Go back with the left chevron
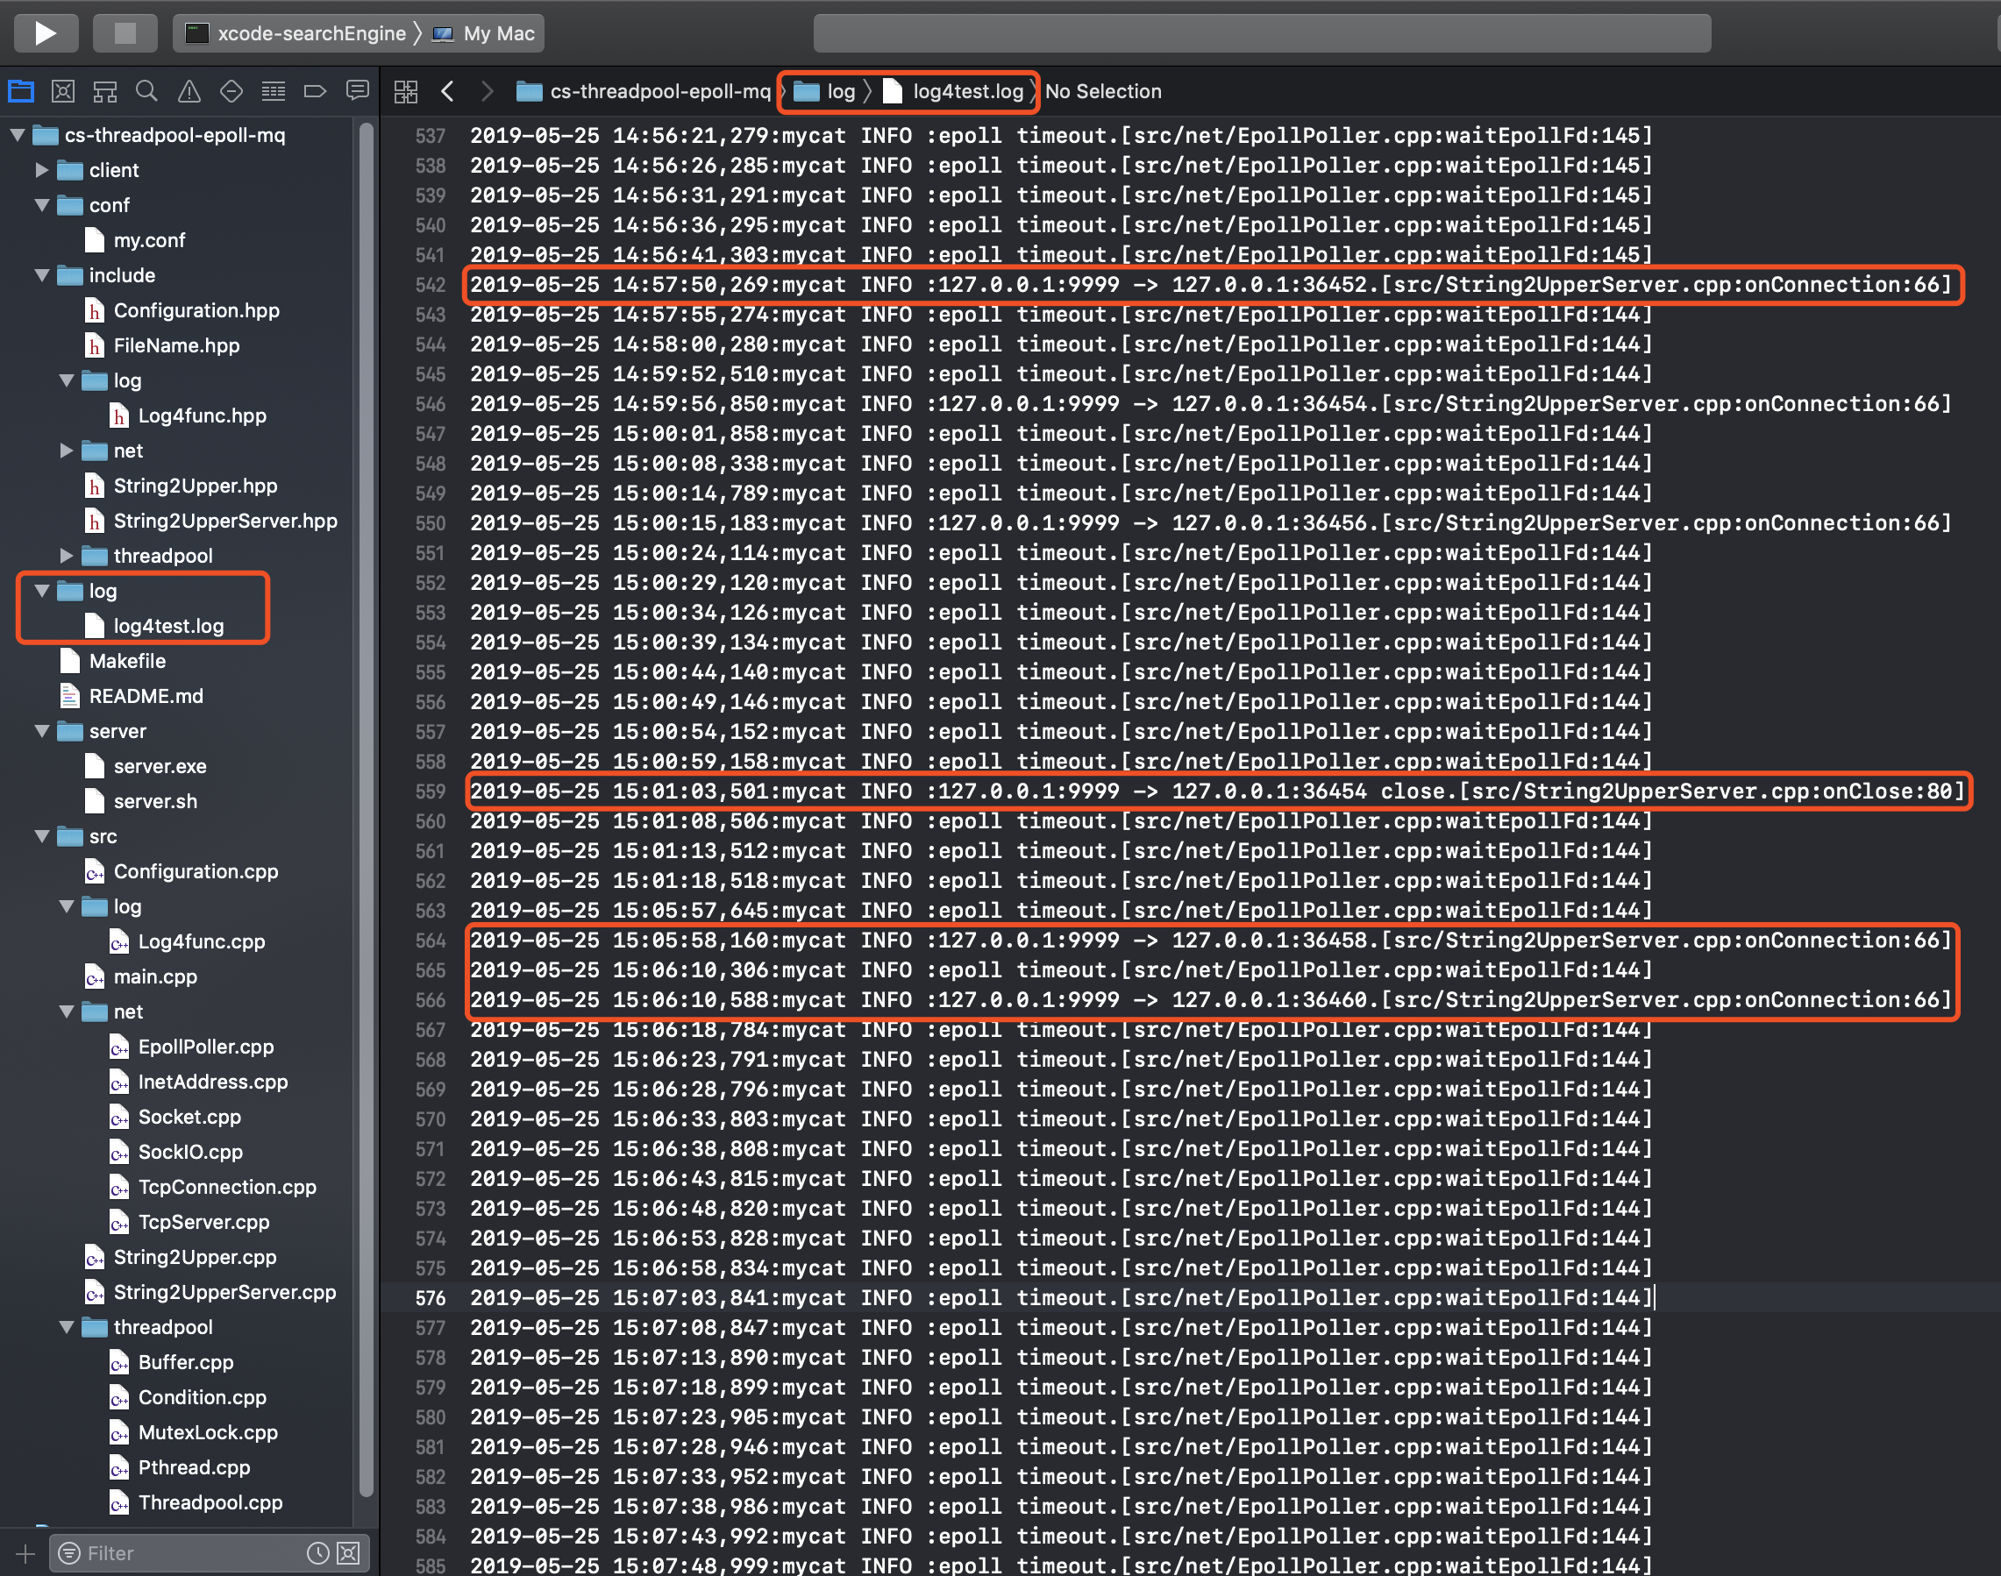2001x1576 pixels. (449, 91)
